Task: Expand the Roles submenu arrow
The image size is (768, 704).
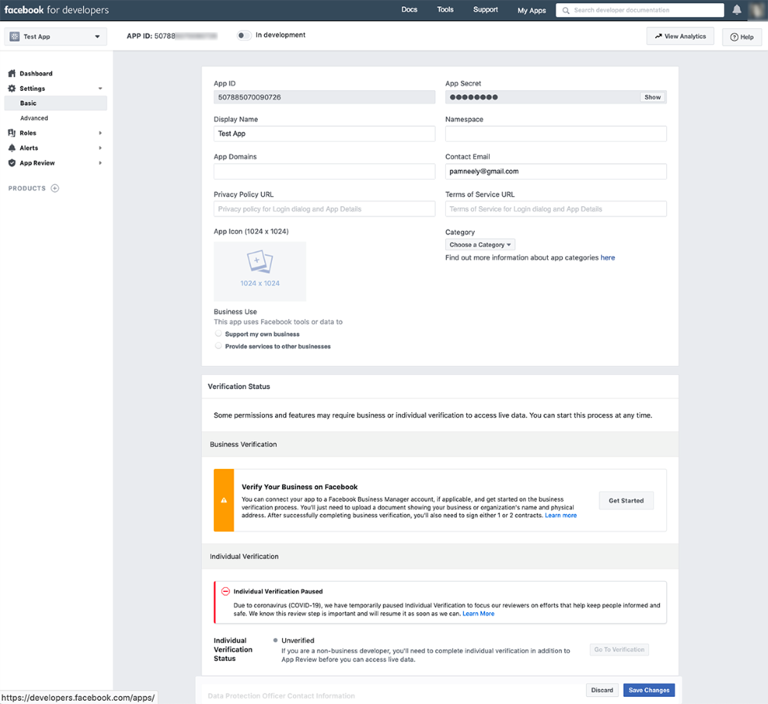Action: pyautogui.click(x=100, y=132)
